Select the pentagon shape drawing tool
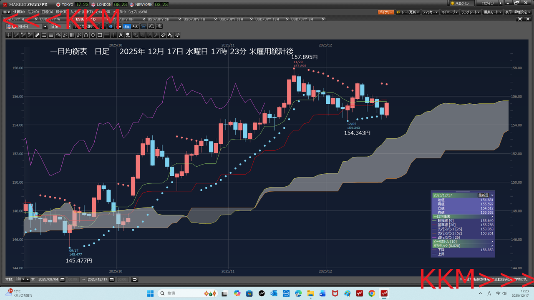 point(86,35)
